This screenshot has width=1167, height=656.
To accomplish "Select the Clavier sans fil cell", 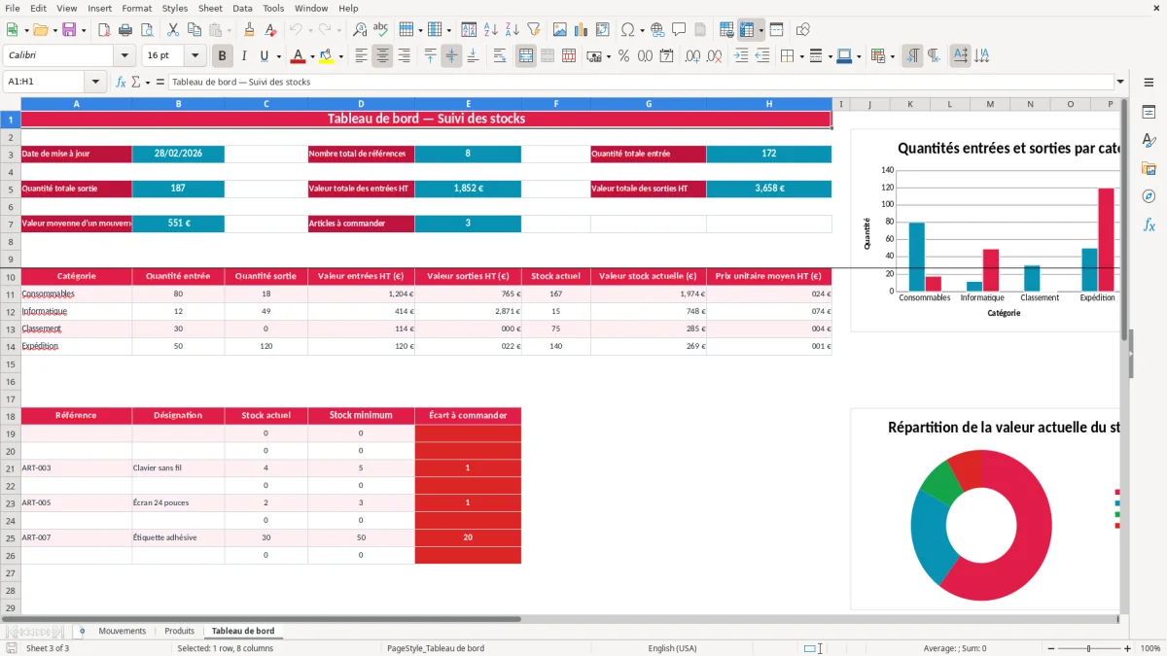I will tap(178, 467).
